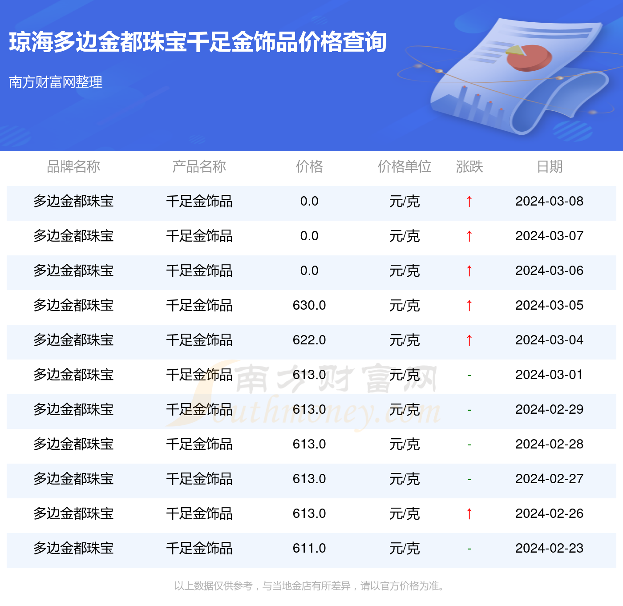Click the date 2024-02-27
The width and height of the screenshot is (623, 606).
[550, 479]
